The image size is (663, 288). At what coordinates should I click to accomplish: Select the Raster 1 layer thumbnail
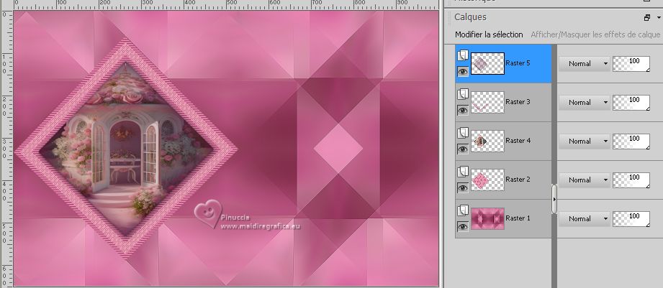[x=487, y=219]
